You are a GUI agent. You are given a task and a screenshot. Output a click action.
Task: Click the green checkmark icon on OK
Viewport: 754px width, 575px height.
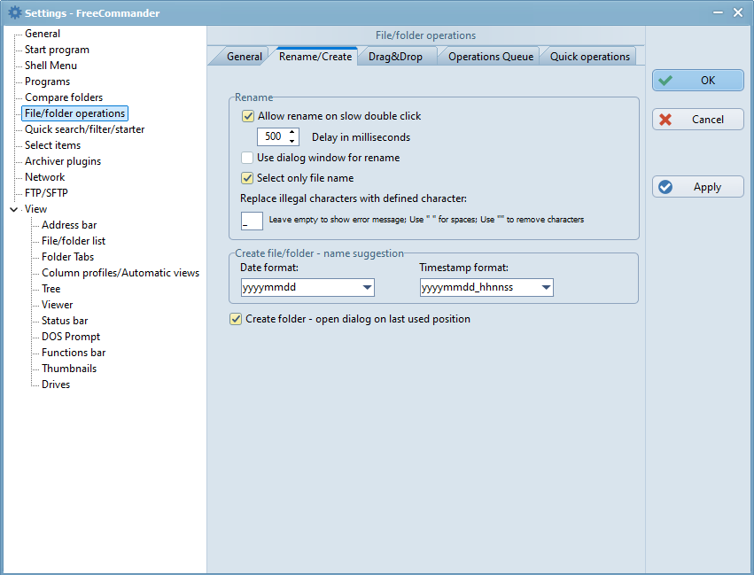click(665, 81)
